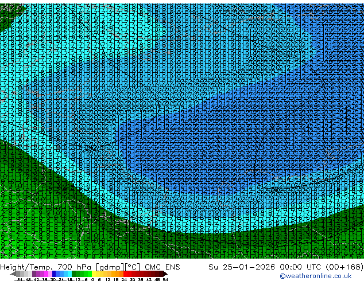Click the '-54' legend scale value
This screenshot has height=281, width=364.
18,279
